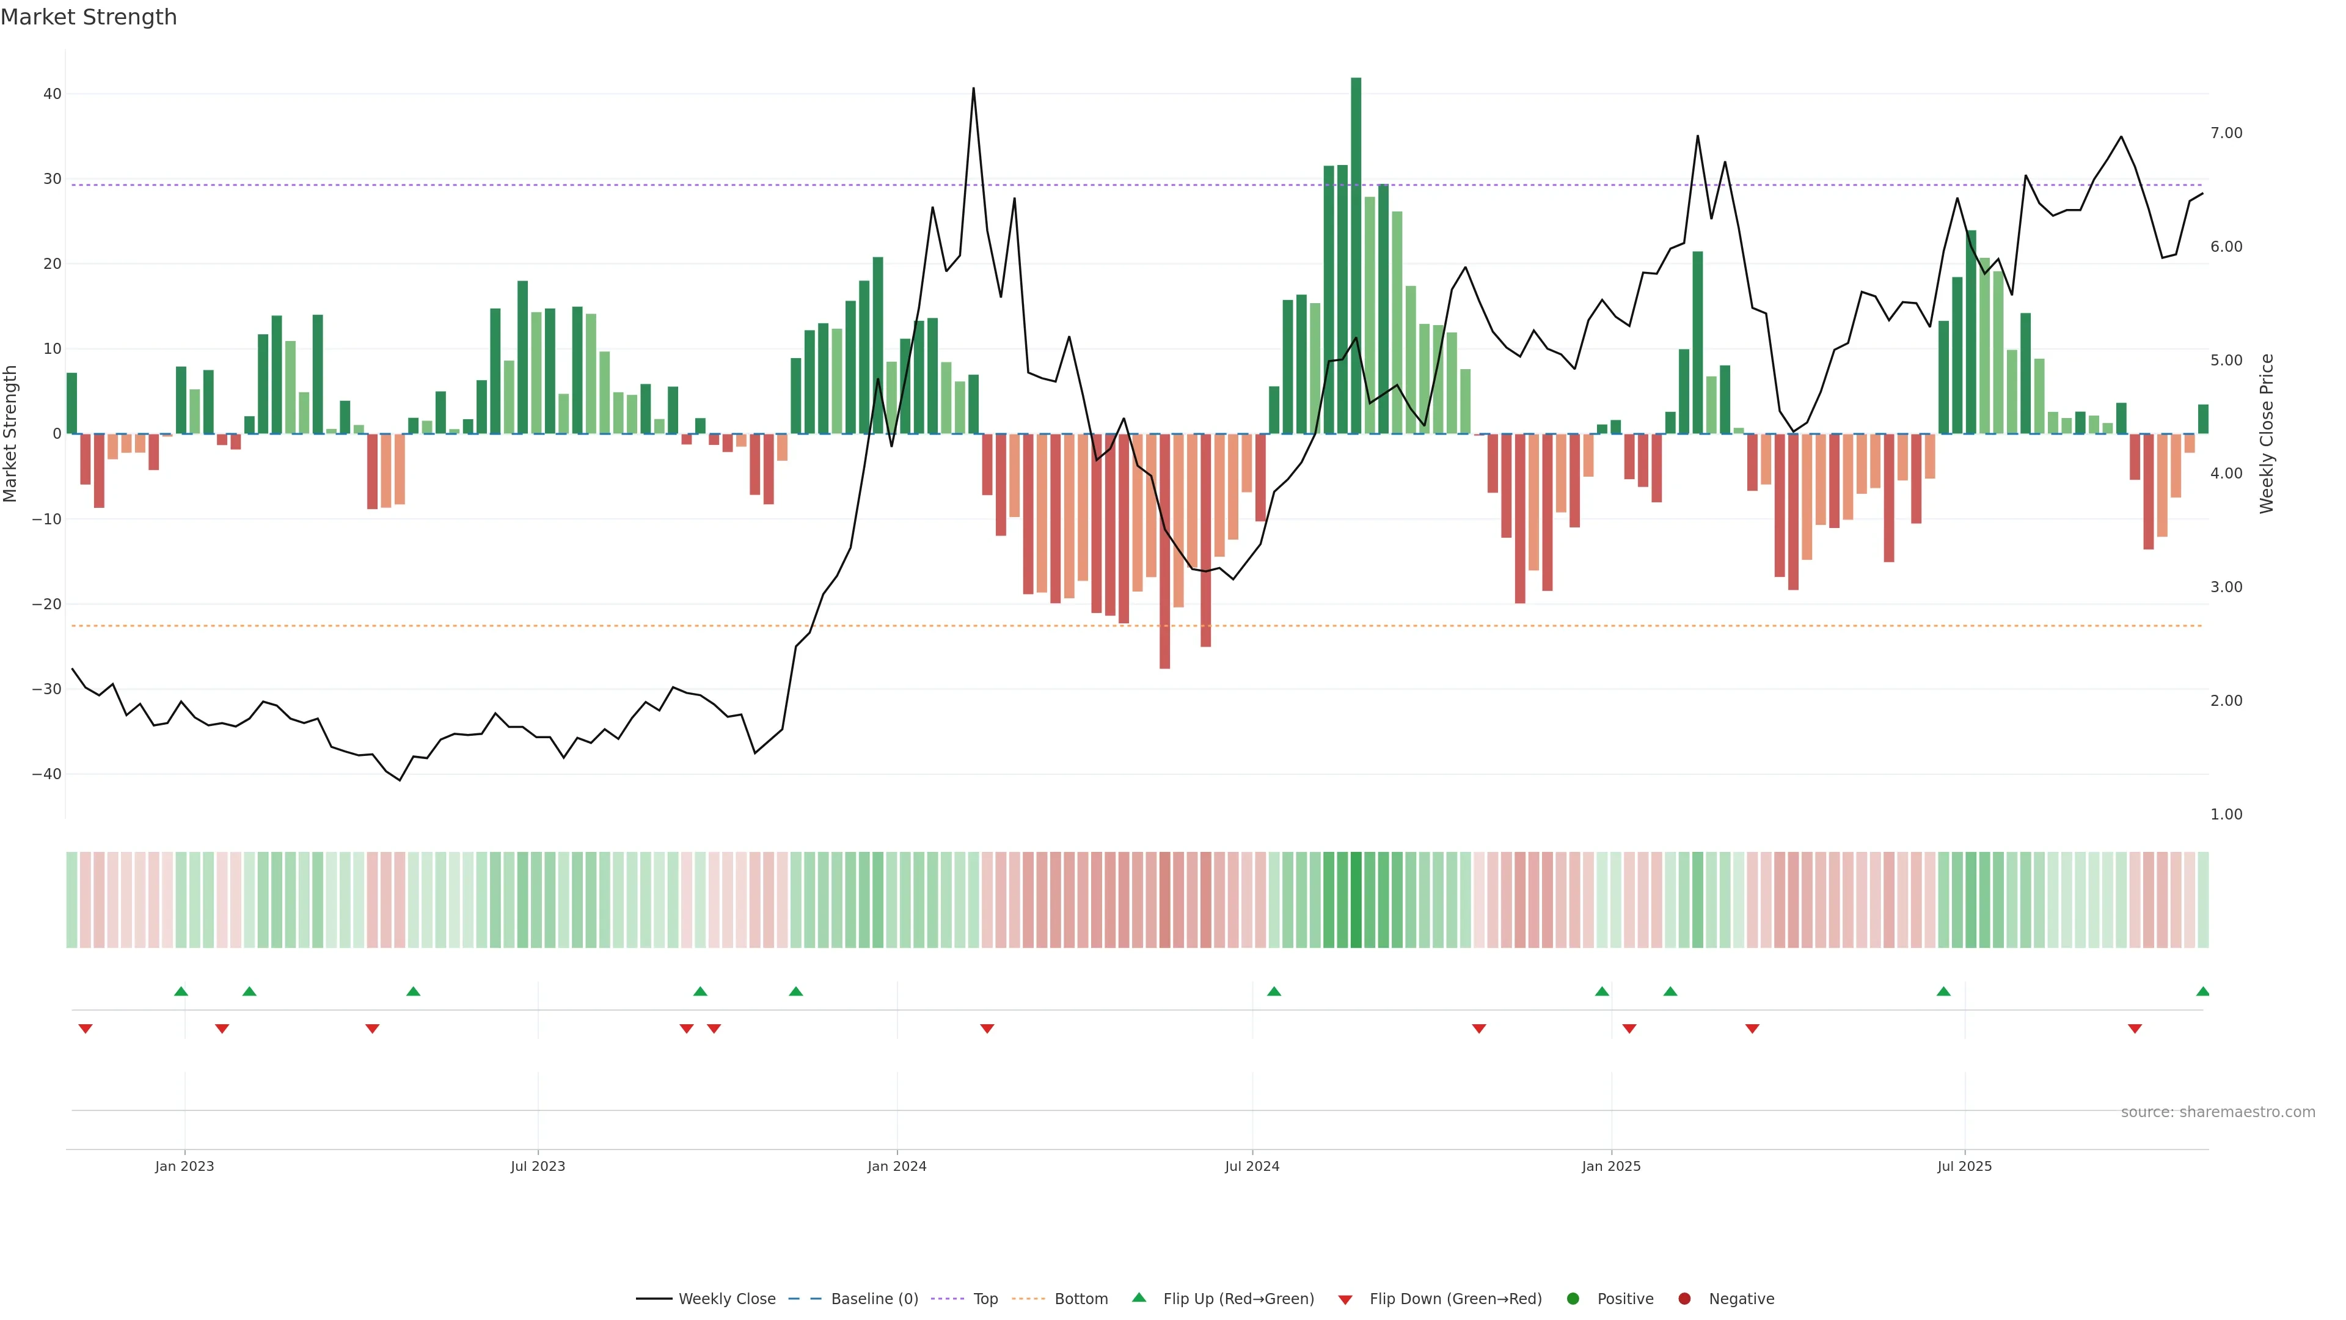Viewport: 2346px width, 1320px height.
Task: Click the Jul 2025 x-axis label
Action: tap(1964, 1166)
